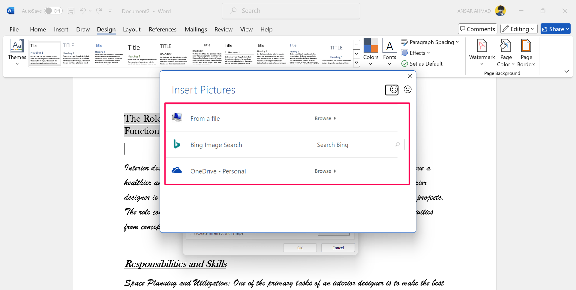The width and height of the screenshot is (576, 290).
Task: Browse OneDrive - Personal for pictures
Action: 325,171
